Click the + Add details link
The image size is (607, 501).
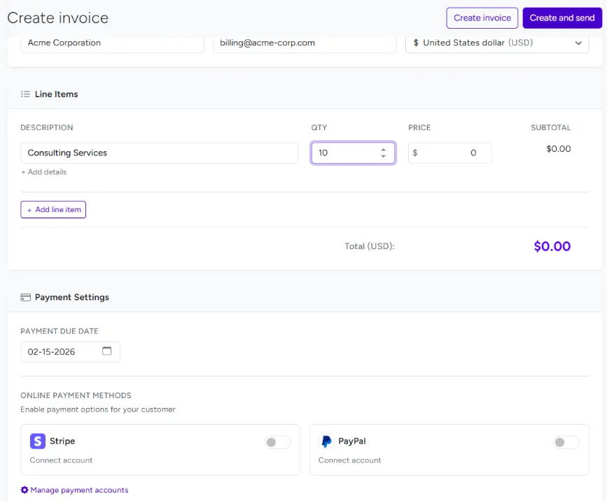pos(43,172)
